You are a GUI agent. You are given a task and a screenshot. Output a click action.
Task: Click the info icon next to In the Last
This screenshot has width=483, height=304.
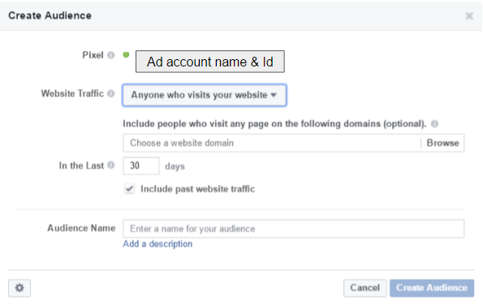tap(111, 165)
